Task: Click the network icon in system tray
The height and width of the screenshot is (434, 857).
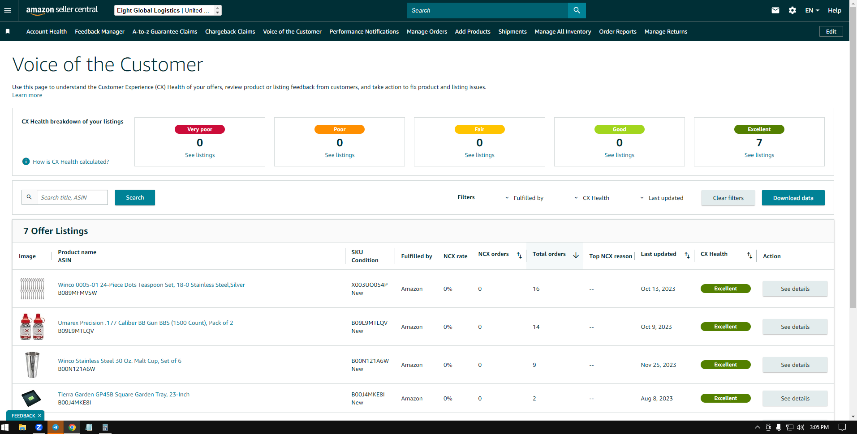Action: 790,427
